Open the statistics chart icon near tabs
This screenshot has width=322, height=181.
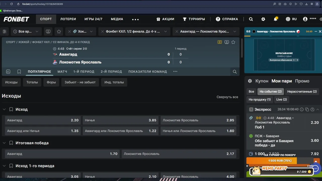[8, 72]
